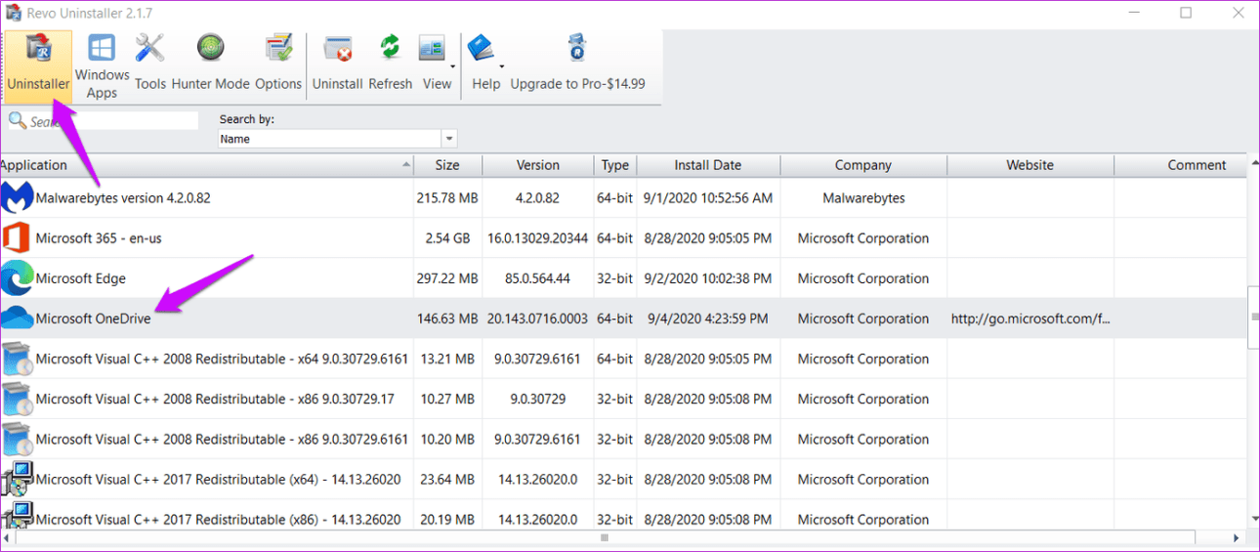The image size is (1260, 552).
Task: Open the Search by Name combo box
Action: coord(337,139)
